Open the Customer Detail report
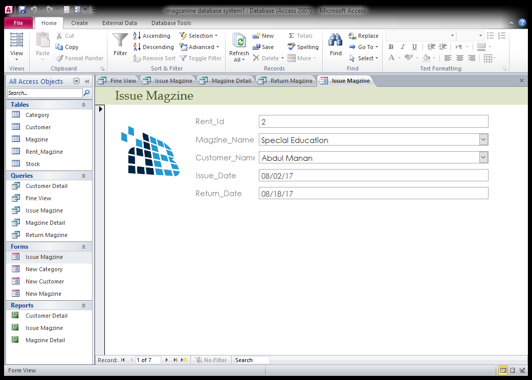Image resolution: width=532 pixels, height=380 pixels. tap(47, 316)
